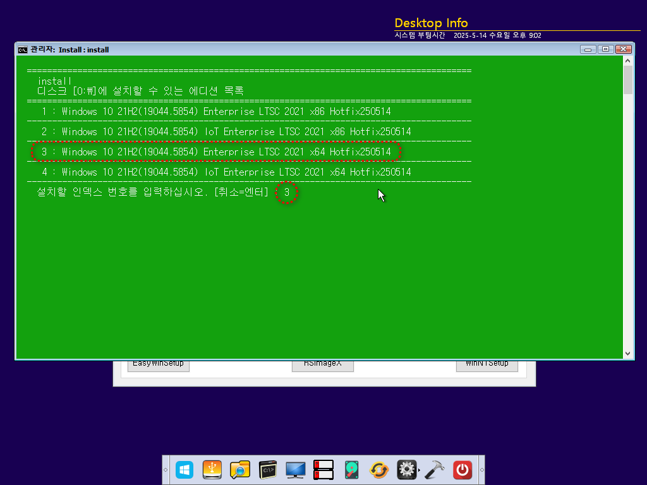Image resolution: width=647 pixels, height=485 pixels.
Task: Click the orange sync arrows icon
Action: pyautogui.click(x=379, y=470)
